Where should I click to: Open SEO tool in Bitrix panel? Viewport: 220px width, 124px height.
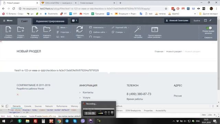[60, 37]
